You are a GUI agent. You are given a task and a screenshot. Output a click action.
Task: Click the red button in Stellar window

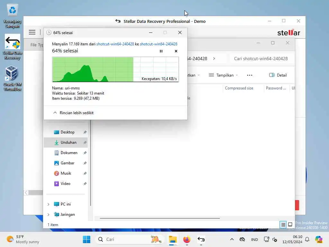pos(297,205)
